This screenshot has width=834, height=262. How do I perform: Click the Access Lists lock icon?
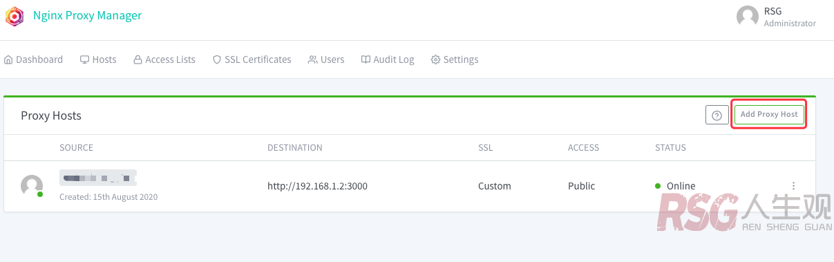(138, 59)
